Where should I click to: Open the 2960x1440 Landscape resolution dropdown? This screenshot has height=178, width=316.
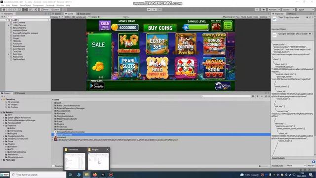click(x=77, y=17)
